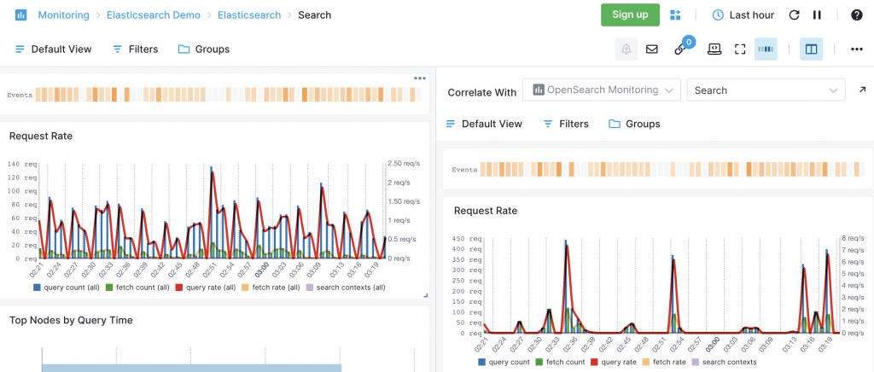Open the Elasticsearch breadcrumb link

[249, 15]
